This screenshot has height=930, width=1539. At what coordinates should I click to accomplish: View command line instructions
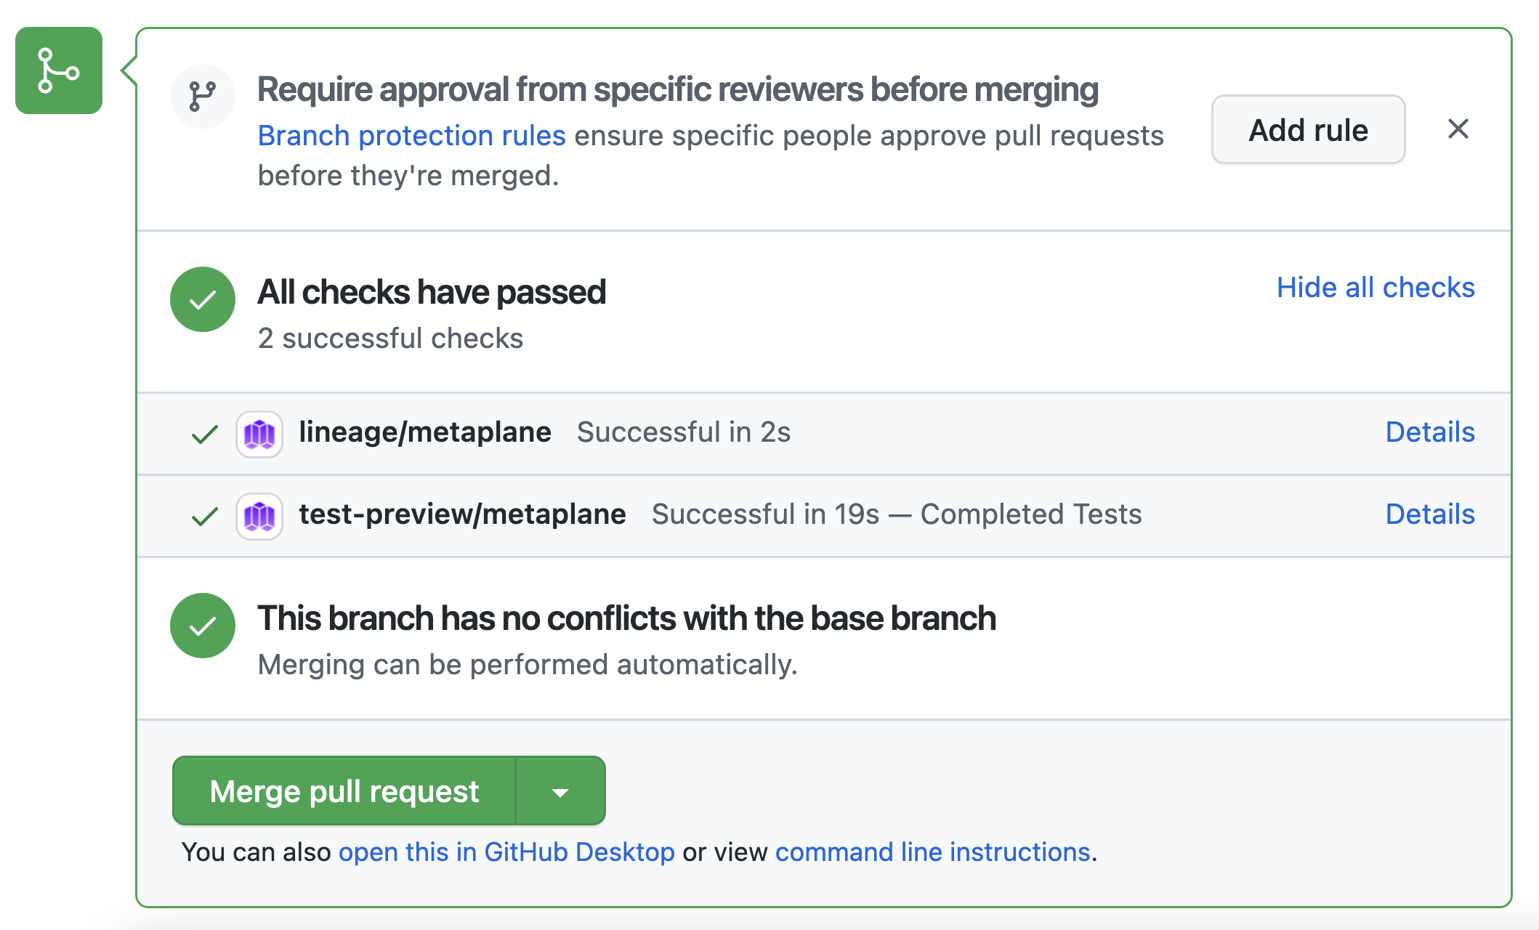[x=933, y=852]
